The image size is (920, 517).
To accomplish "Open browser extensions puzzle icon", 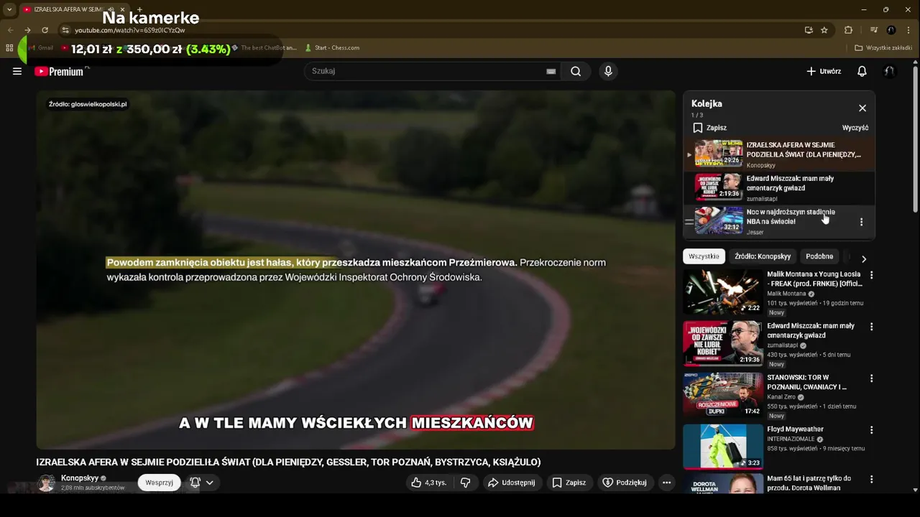I will (x=848, y=30).
